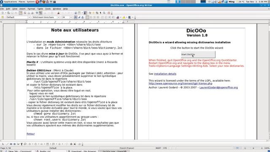Open the font size 24 dropdown

click(x=71, y=17)
